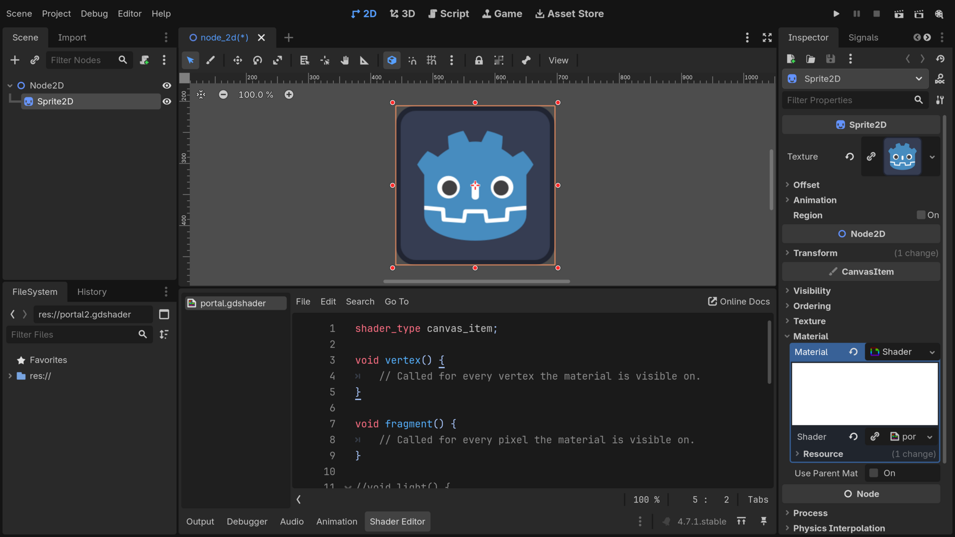Open the Debug menu
Viewport: 955px width, 537px height.
(95, 14)
